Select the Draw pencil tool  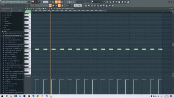tap(36, 8)
